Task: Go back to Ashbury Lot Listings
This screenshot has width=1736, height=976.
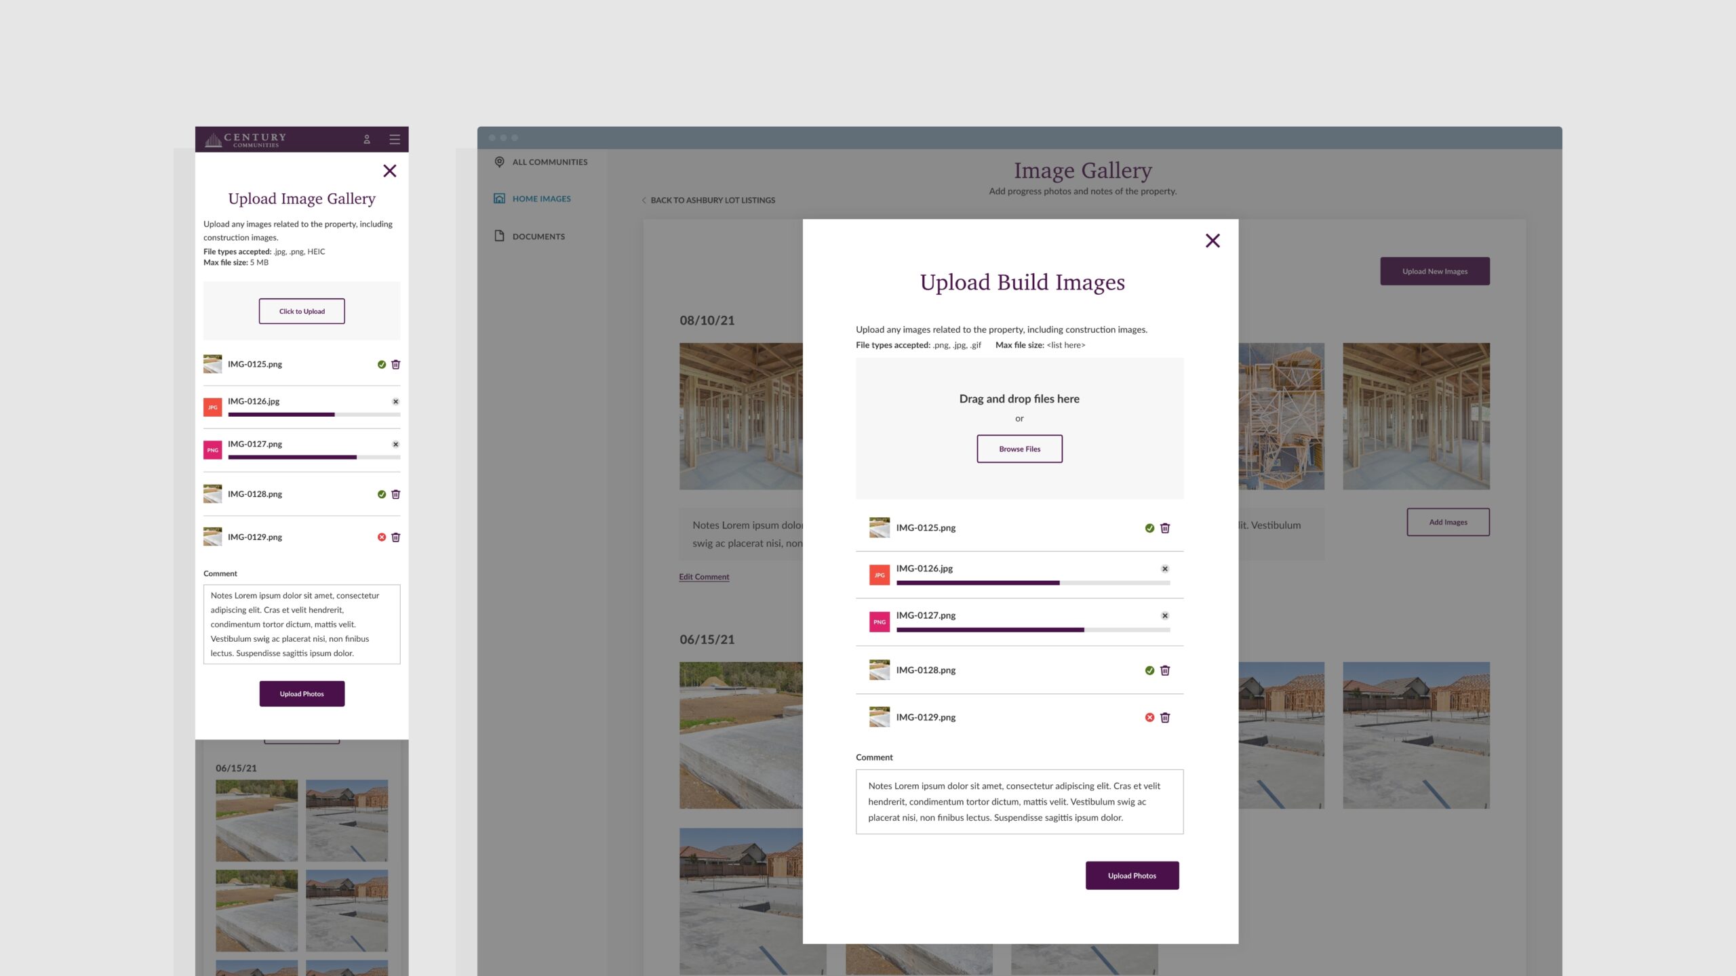Action: pyautogui.click(x=709, y=200)
